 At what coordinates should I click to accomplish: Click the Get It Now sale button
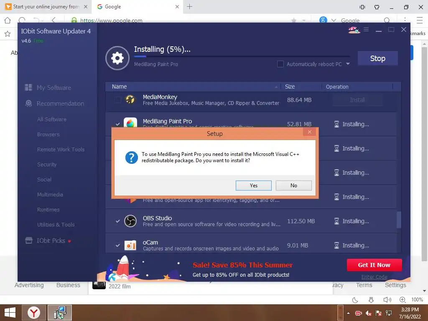point(374,265)
